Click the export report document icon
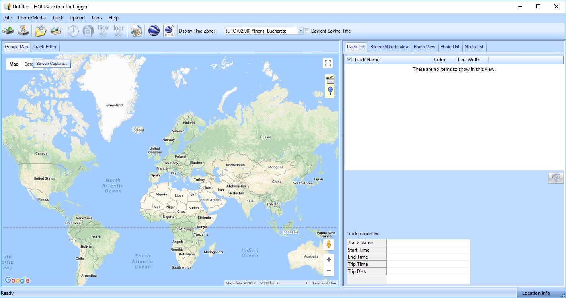 point(137,31)
